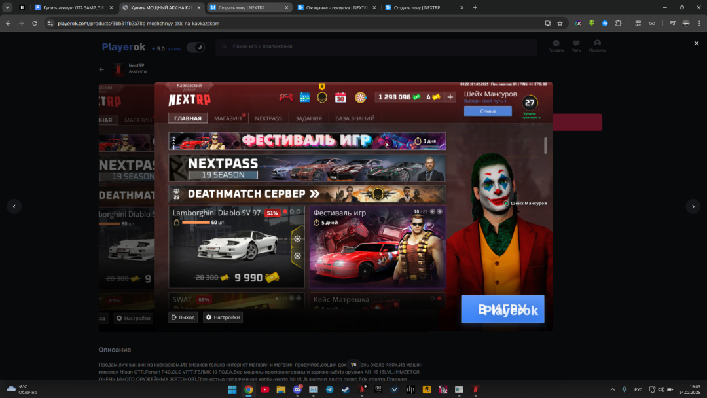Click the golden skull icon in NextRP header
Screen dimensions: 707x398
pos(322,97)
